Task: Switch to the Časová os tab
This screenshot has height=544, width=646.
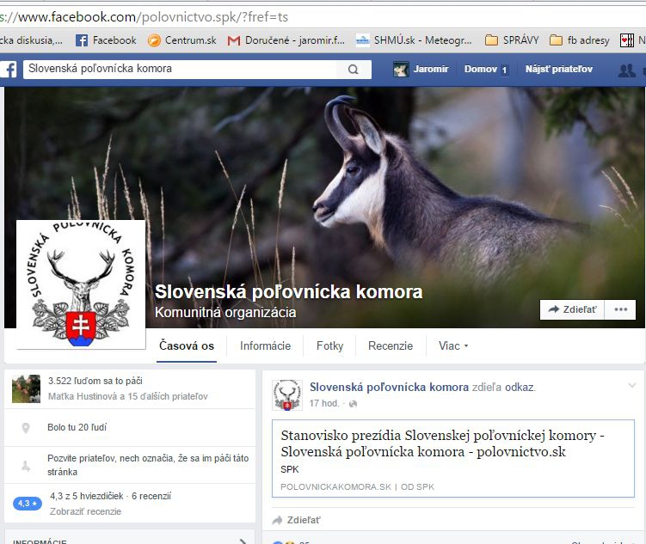Action: click(x=187, y=345)
